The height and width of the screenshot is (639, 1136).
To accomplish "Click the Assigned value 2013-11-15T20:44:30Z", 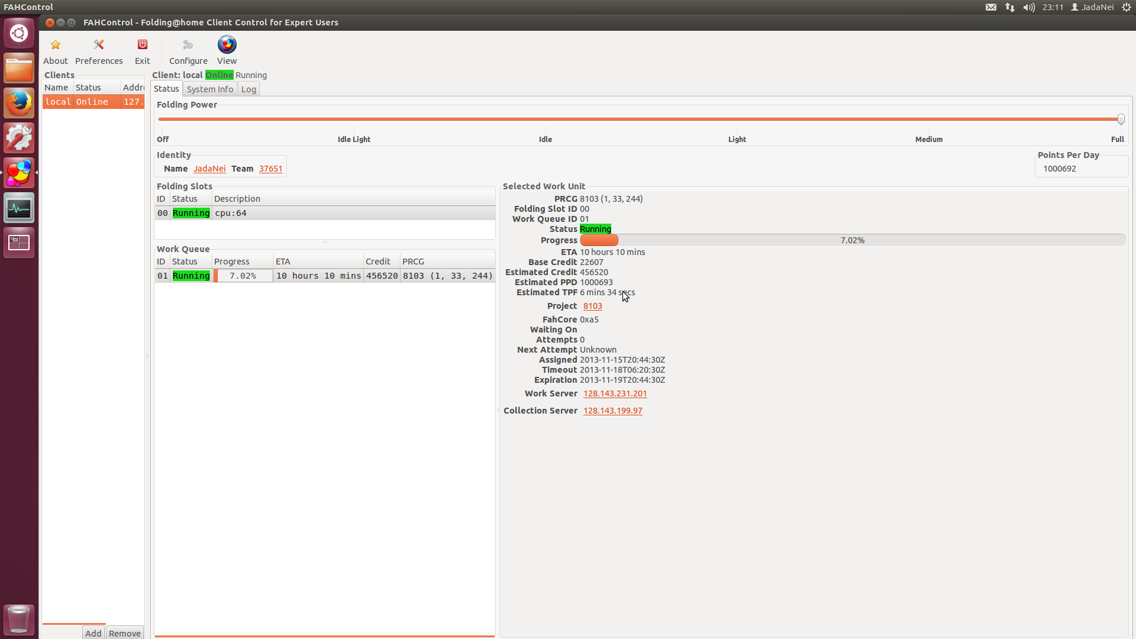I will coord(622,360).
